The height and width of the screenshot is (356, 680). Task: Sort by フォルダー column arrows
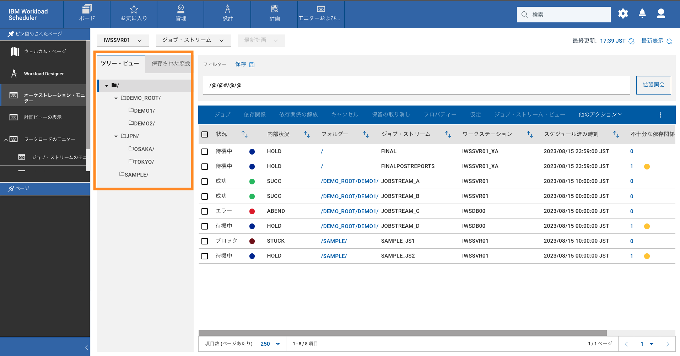tap(366, 134)
